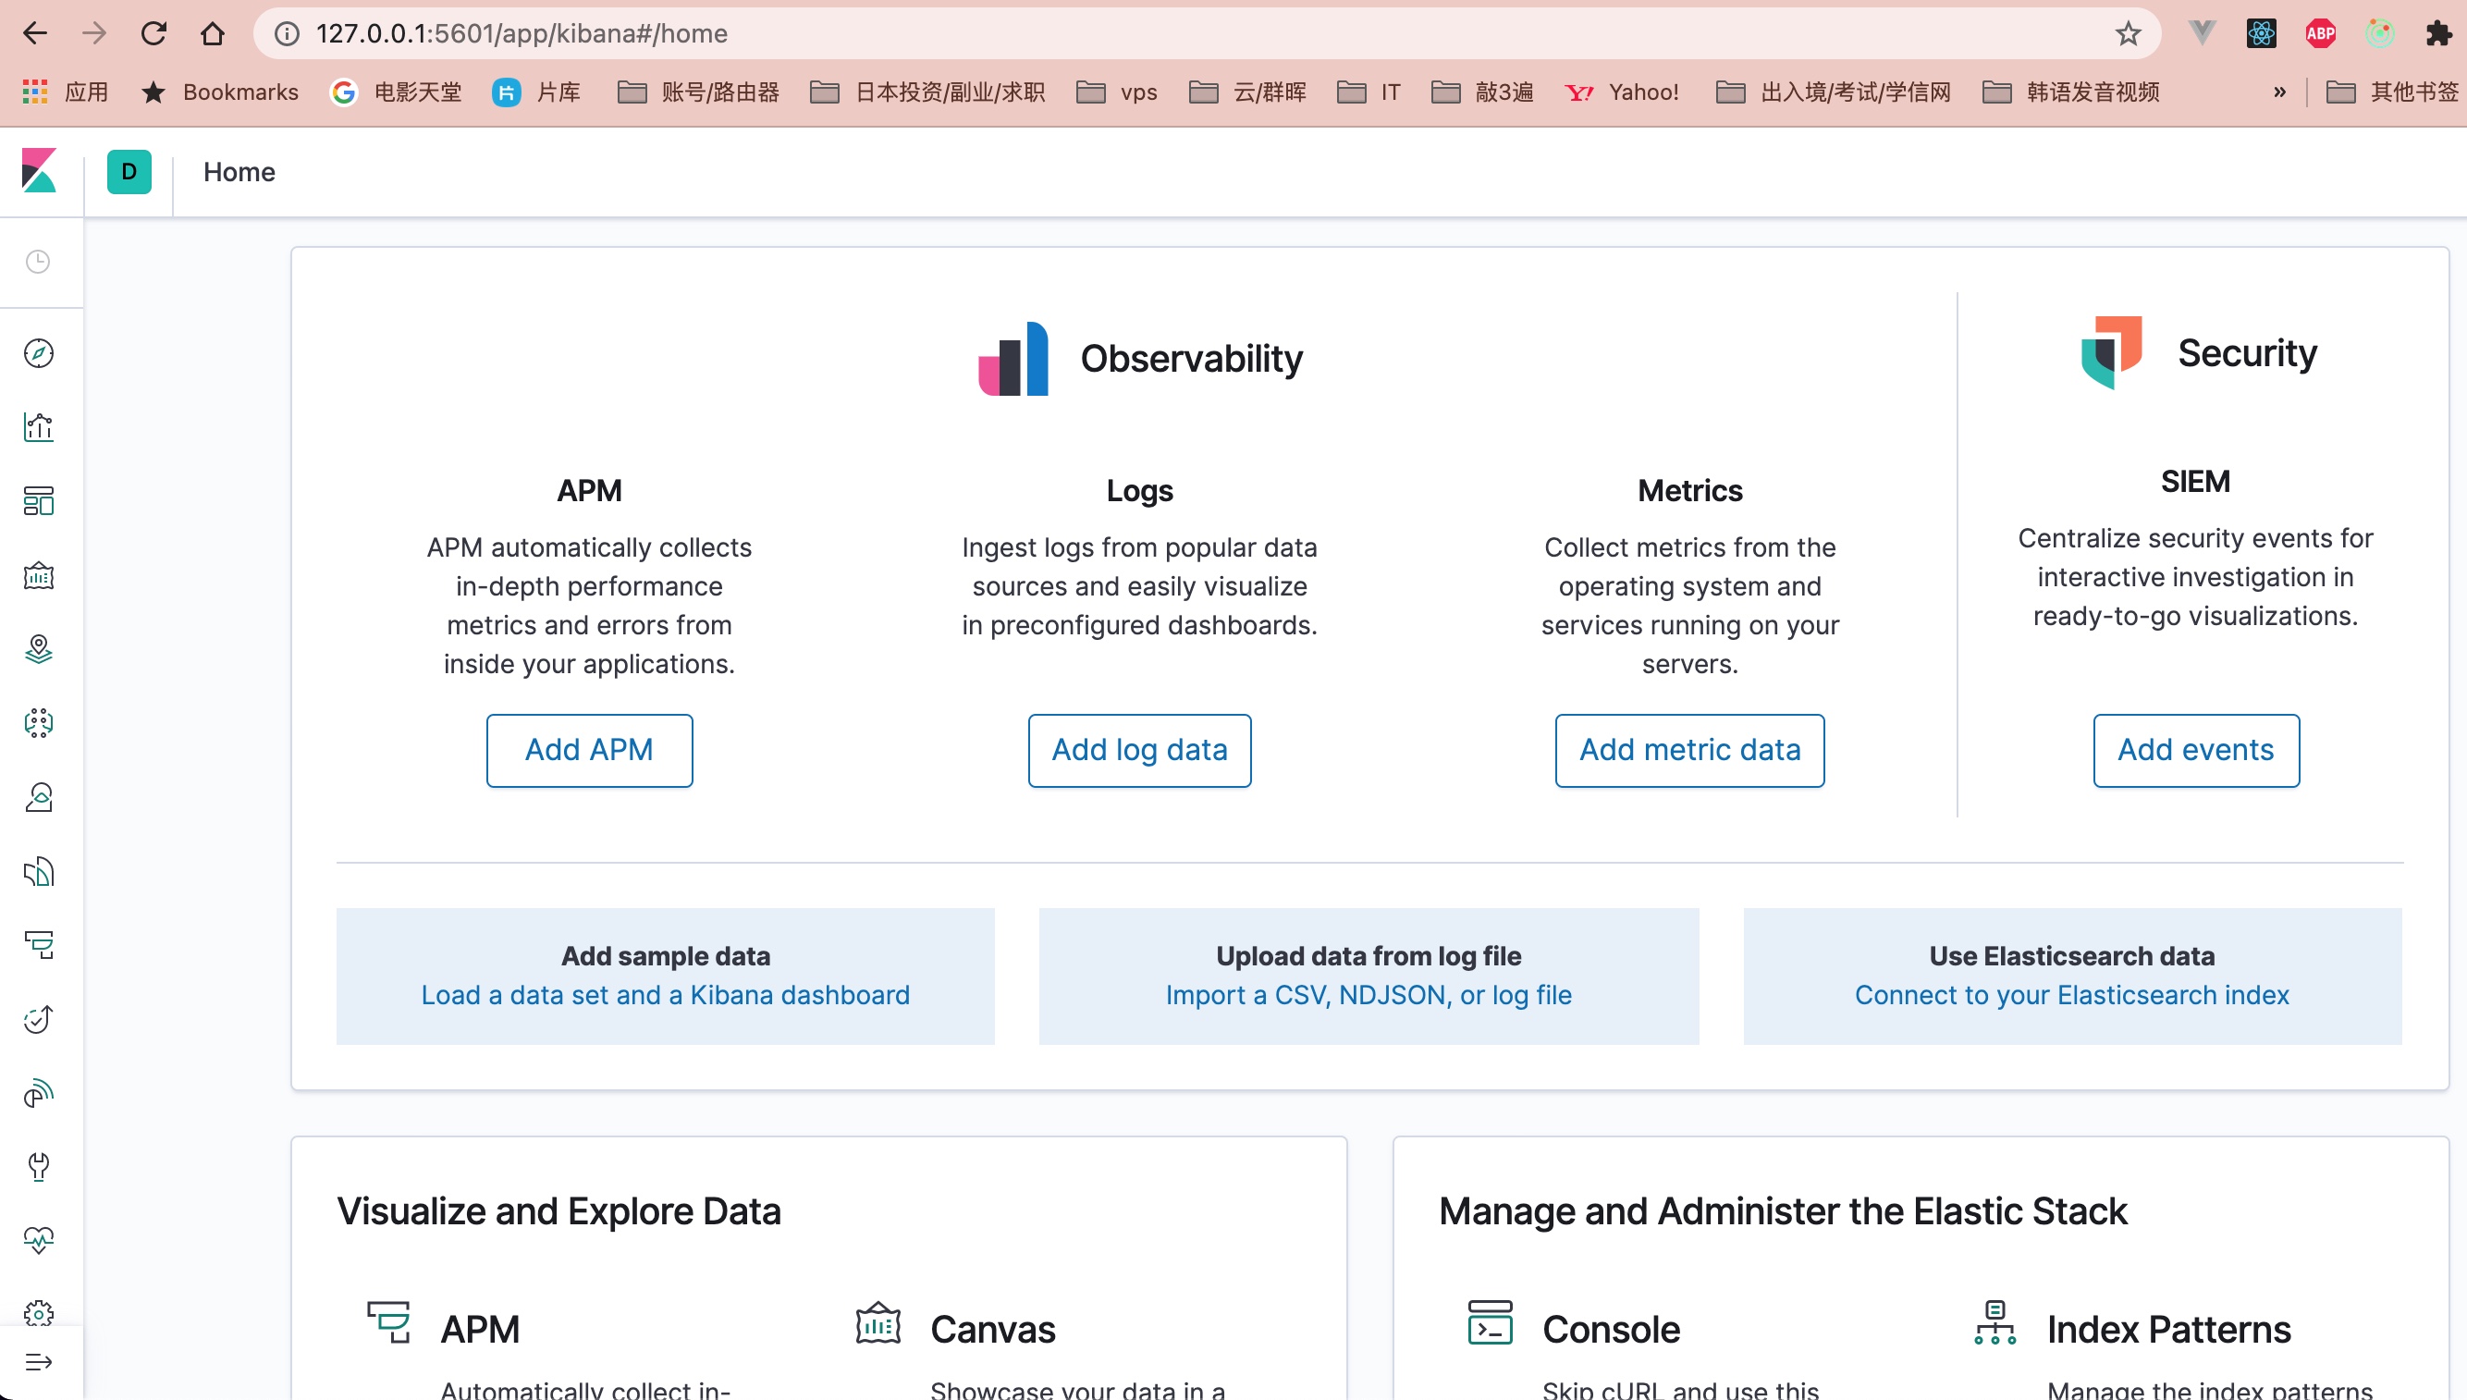
Task: Open Machine Learning icon in sidebar
Action: tap(39, 723)
